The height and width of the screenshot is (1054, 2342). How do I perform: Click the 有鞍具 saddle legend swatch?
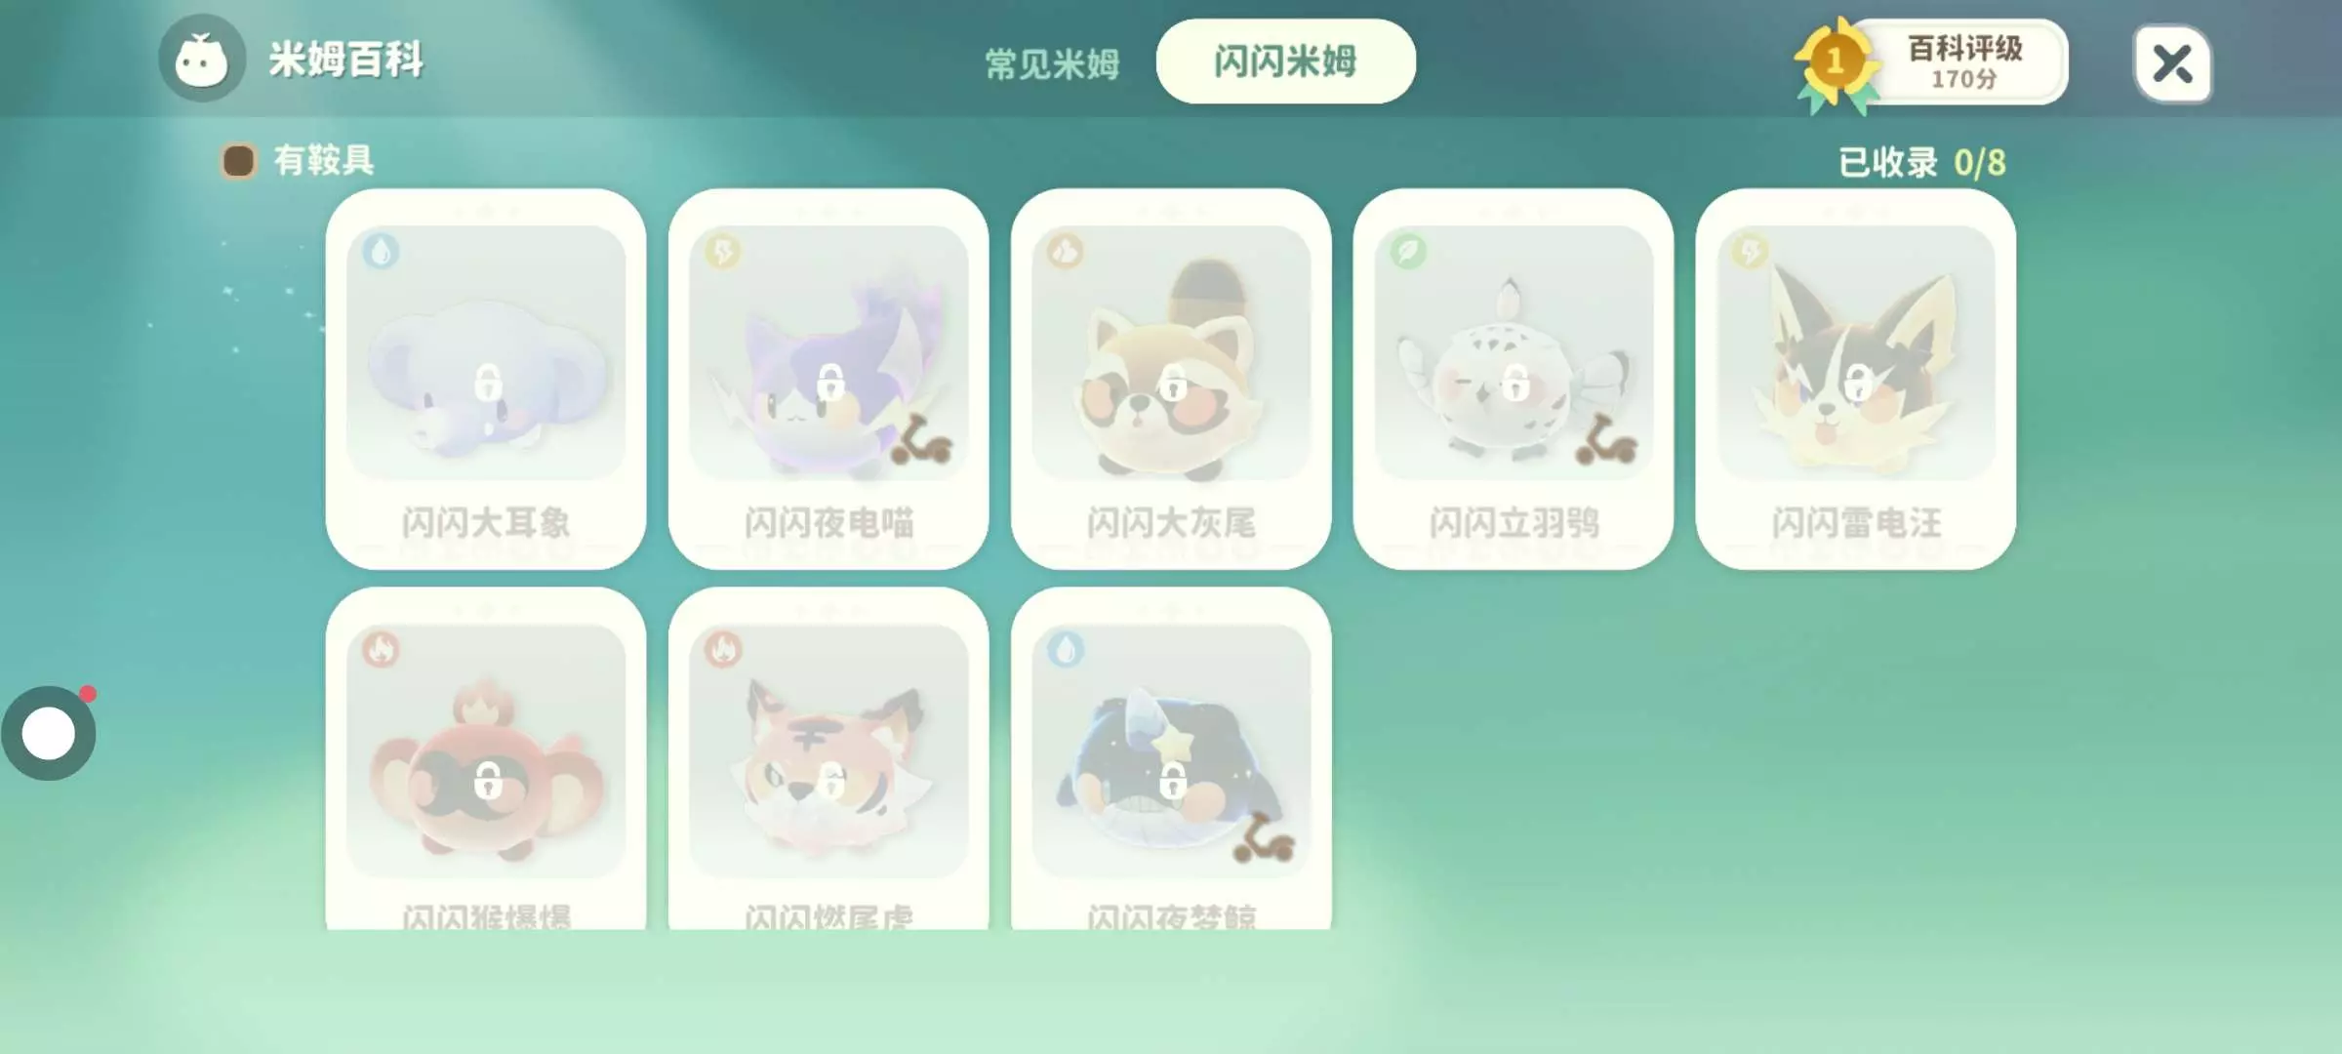238,161
